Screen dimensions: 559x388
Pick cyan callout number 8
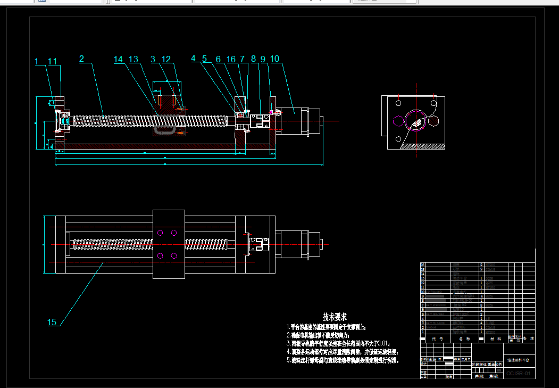pos(254,59)
